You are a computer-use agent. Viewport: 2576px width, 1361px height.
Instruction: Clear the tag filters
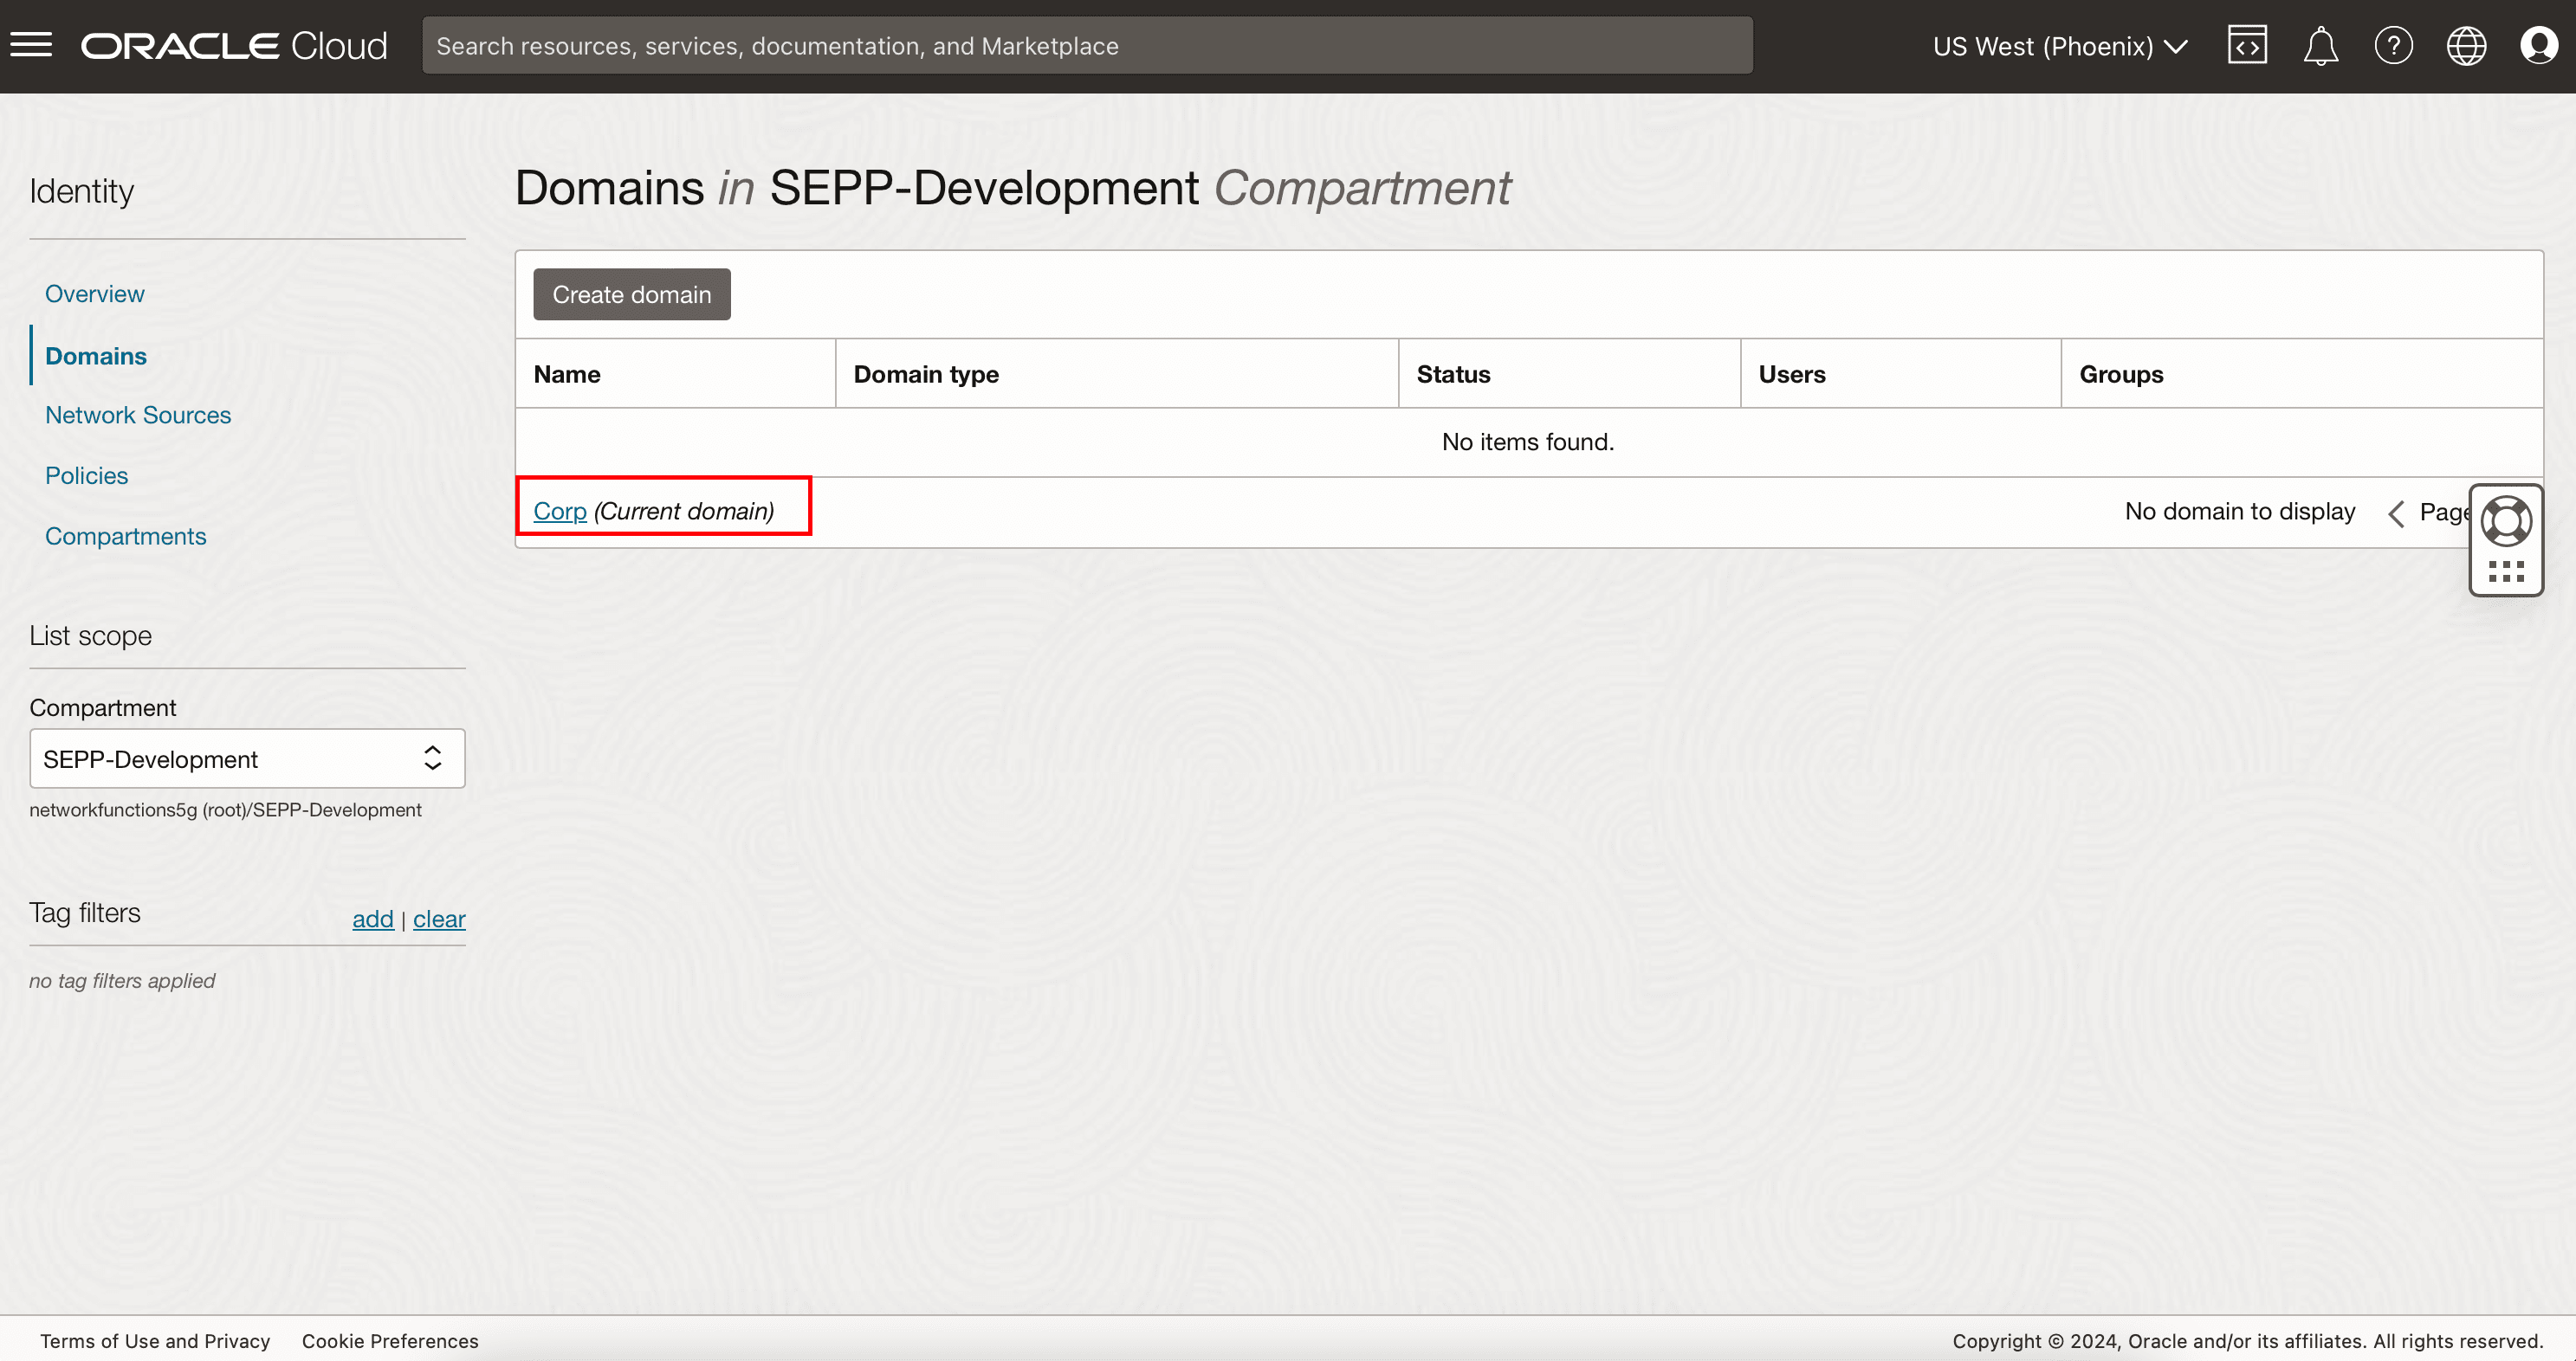click(439, 919)
